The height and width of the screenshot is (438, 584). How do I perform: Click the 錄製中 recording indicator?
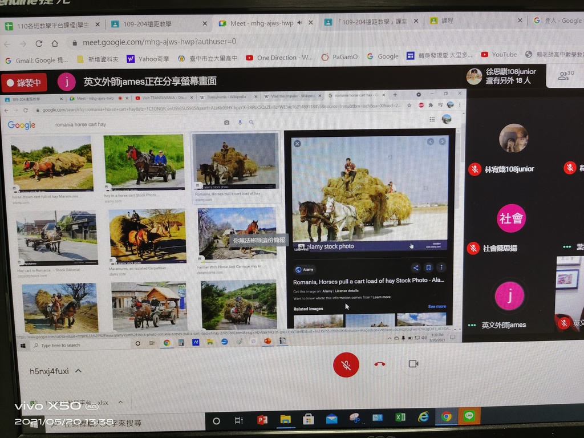24,83
